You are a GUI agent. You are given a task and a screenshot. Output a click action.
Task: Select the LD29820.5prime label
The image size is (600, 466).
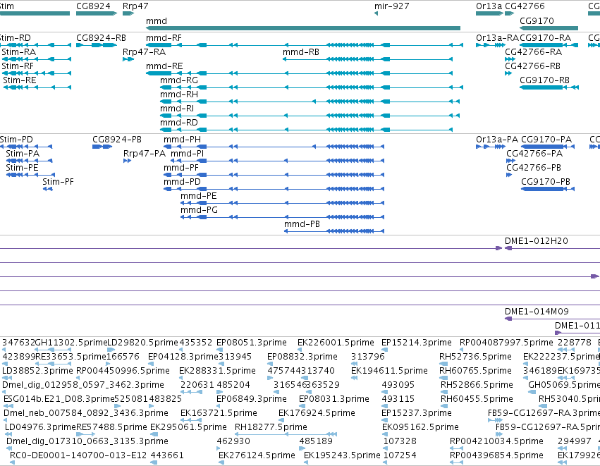[x=143, y=343]
